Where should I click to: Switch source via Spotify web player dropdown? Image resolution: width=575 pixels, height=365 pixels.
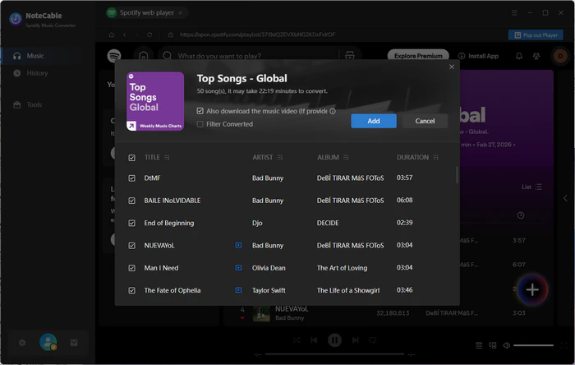pyautogui.click(x=147, y=13)
